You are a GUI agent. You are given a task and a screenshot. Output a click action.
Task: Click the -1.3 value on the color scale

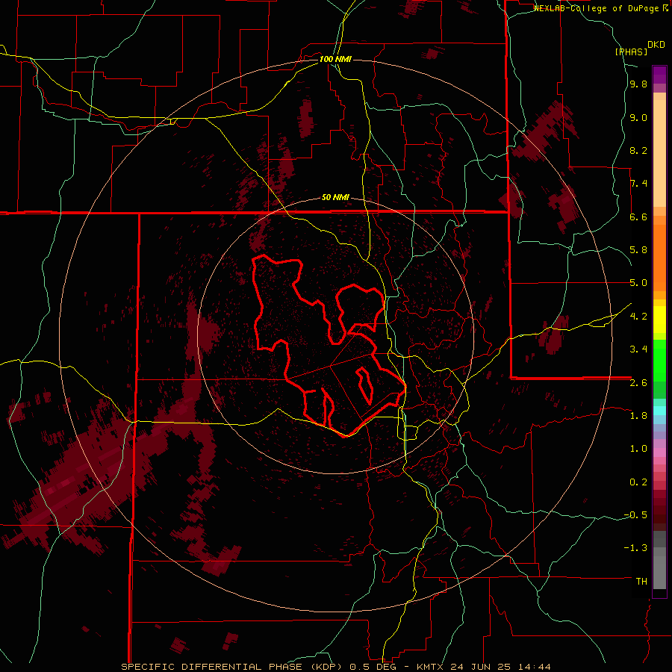(635, 548)
